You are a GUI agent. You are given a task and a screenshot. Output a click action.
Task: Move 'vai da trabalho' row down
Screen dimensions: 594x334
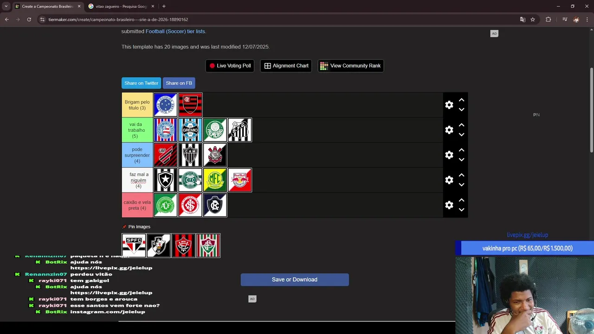(462, 135)
